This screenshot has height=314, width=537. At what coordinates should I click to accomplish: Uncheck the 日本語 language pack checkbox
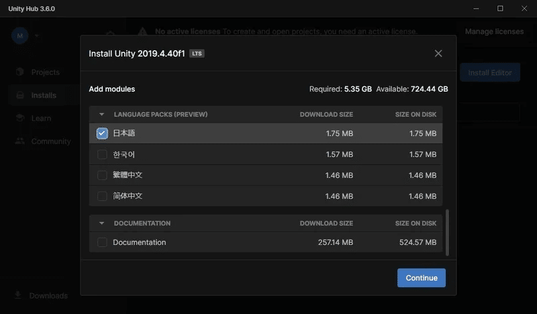tap(102, 133)
